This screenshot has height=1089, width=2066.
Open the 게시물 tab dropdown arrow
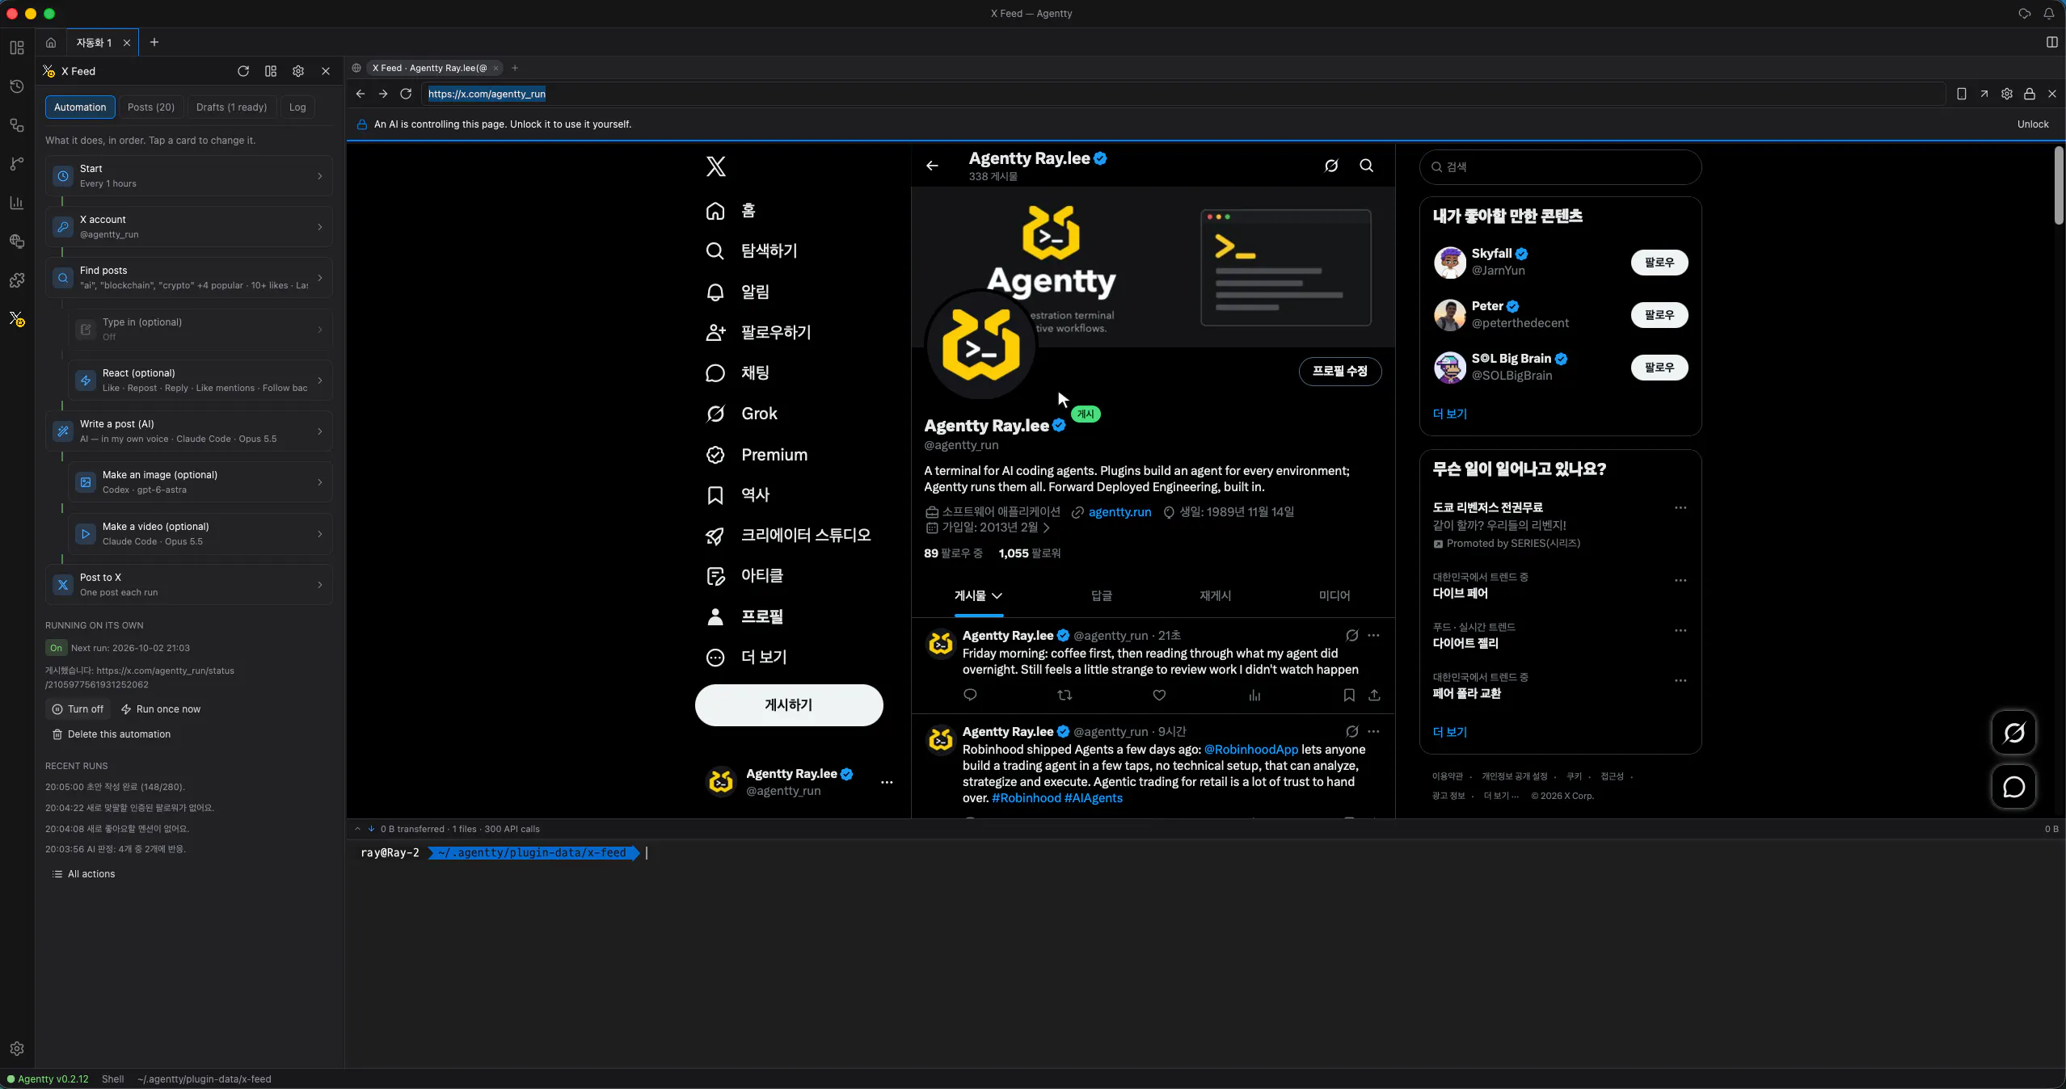(997, 596)
